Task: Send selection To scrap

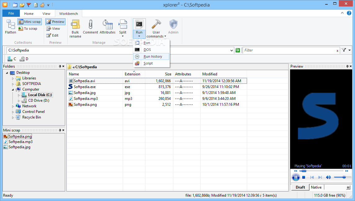Action: pos(28,29)
